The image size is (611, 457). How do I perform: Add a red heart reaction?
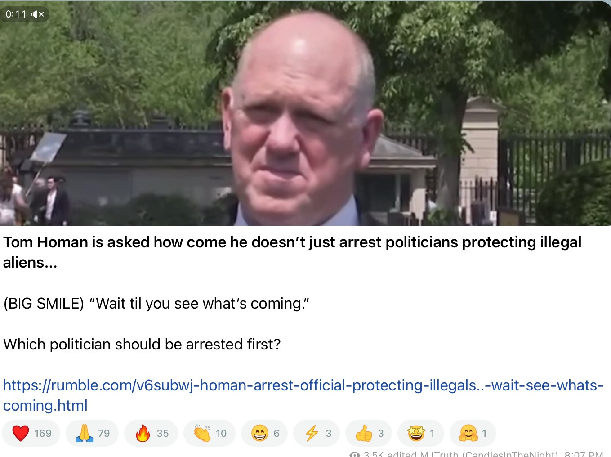pyautogui.click(x=21, y=433)
